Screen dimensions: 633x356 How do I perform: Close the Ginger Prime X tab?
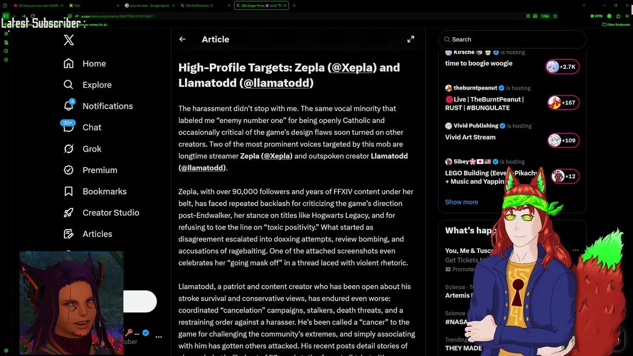285,5
